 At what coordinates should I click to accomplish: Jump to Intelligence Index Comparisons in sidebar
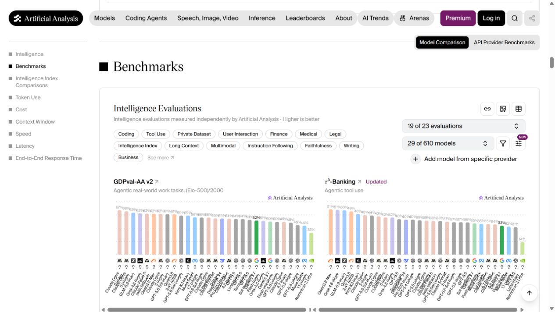click(37, 82)
